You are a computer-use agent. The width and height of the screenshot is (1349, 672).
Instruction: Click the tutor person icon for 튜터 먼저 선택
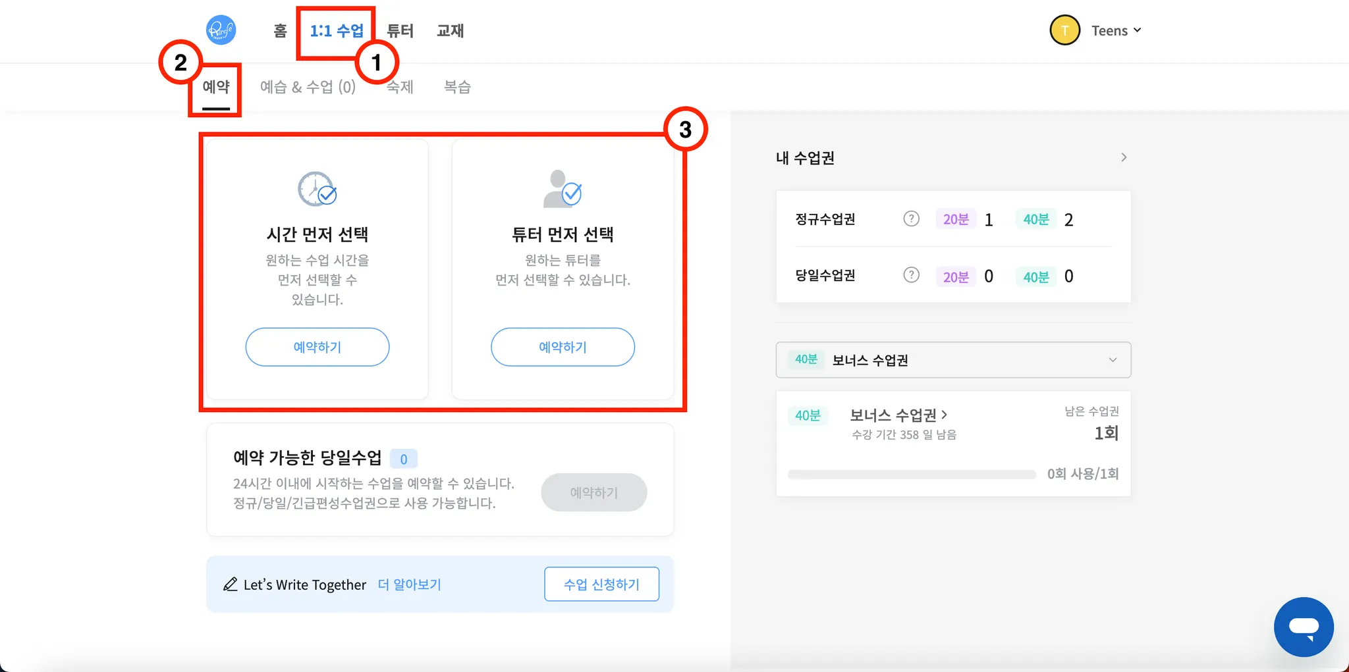coord(563,188)
